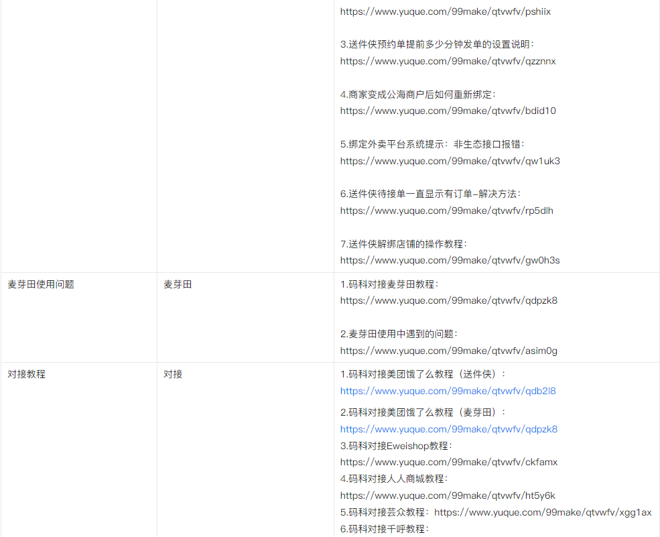Select the 对接 keyword cell
This screenshot has height=537, width=660.
245,450
